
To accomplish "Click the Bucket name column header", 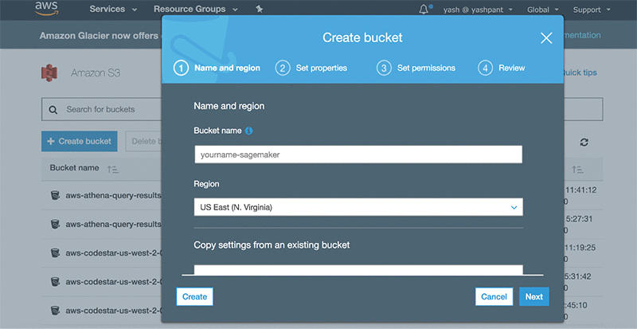I will click(x=74, y=168).
